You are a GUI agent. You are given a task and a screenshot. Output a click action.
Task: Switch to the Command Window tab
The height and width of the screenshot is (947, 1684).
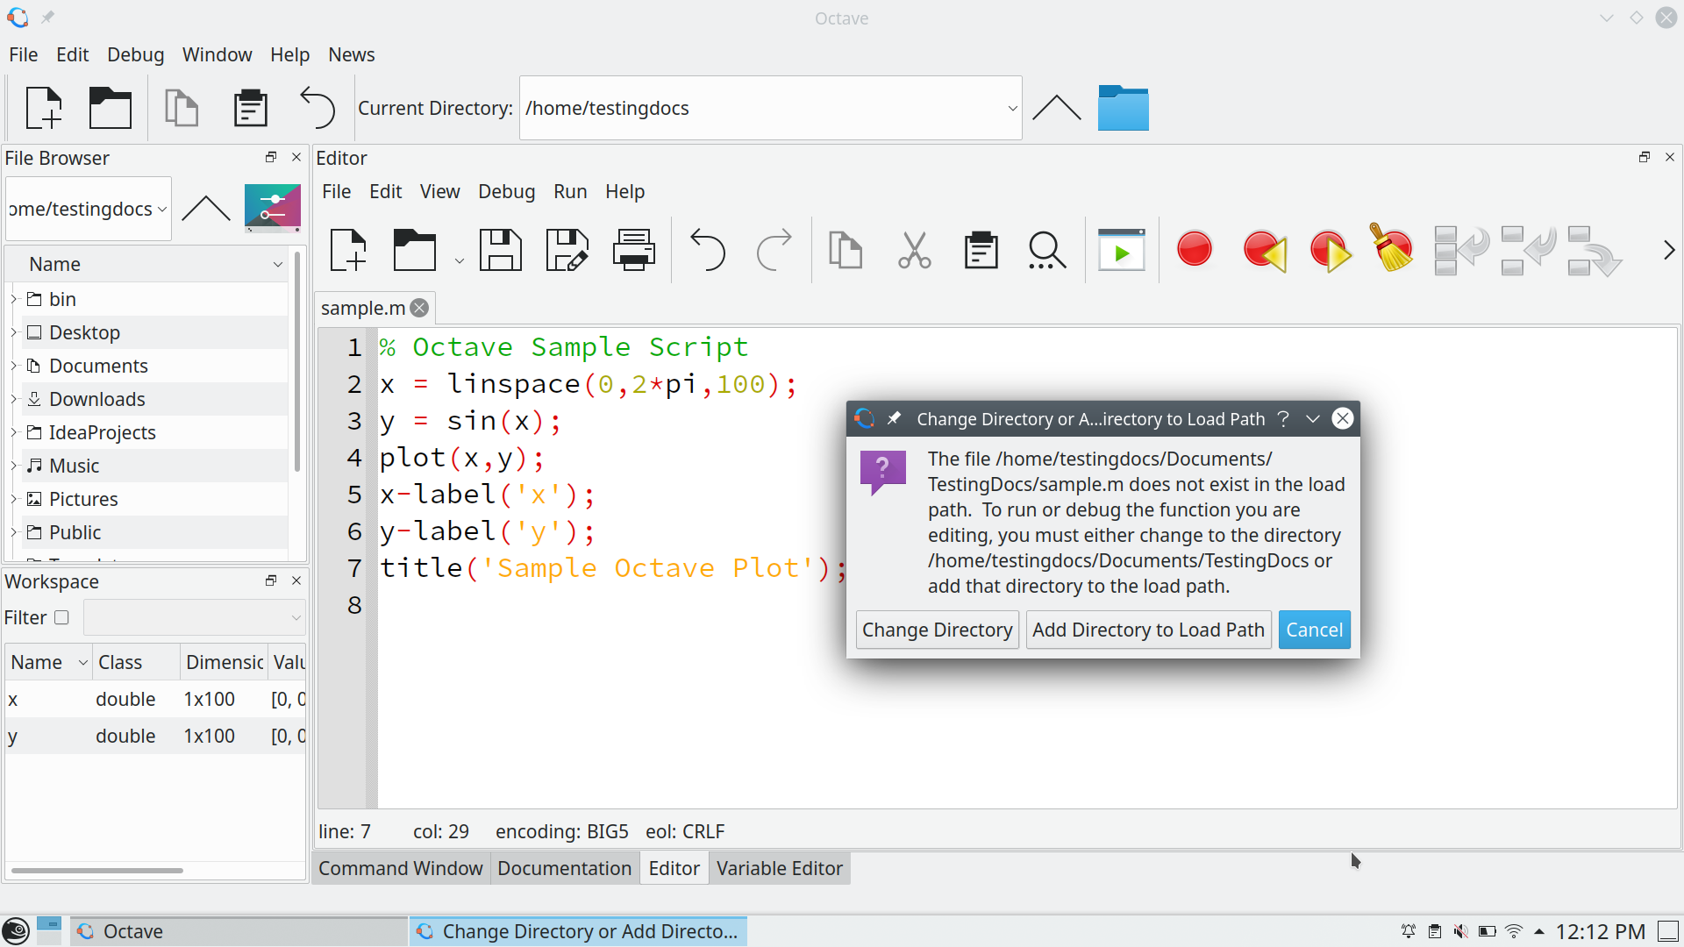pos(400,868)
